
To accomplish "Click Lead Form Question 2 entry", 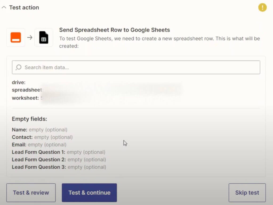I will point(59,159).
